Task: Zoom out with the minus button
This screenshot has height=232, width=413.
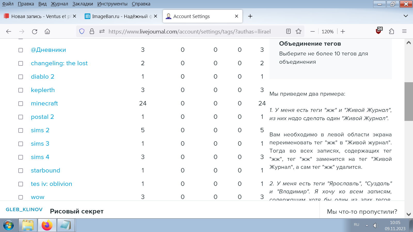Action: (313, 31)
